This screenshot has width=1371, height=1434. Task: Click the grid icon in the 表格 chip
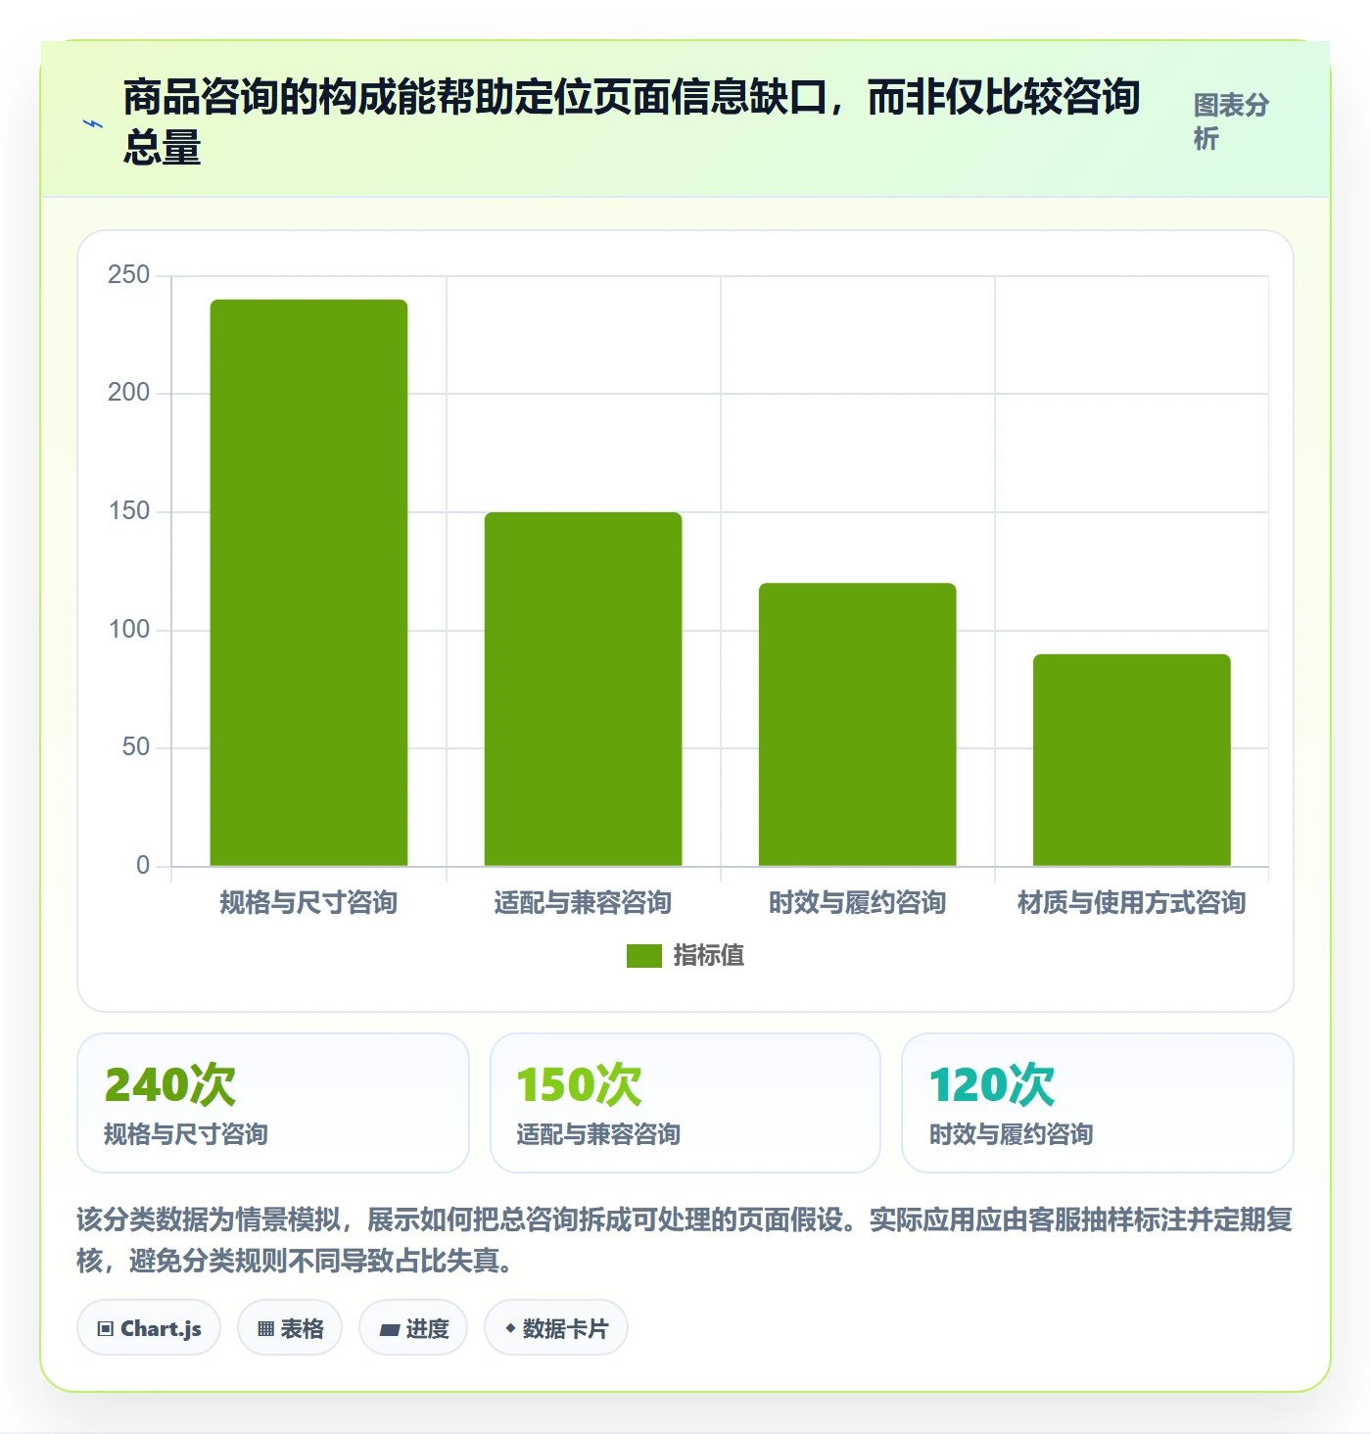tap(265, 1329)
